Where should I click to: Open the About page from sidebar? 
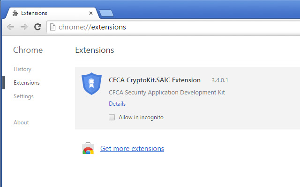pyautogui.click(x=21, y=122)
